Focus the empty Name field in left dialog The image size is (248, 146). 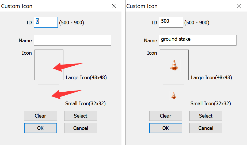(73, 40)
